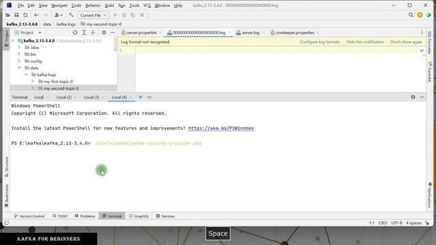This screenshot has width=436, height=245.
Task: Open Project panel gear options
Action: (x=104, y=33)
